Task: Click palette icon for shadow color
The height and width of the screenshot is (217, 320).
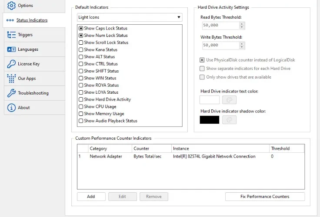Action: 229,120
